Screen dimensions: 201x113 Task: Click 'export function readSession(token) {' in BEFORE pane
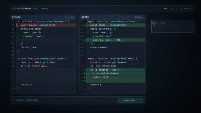pos(43,59)
